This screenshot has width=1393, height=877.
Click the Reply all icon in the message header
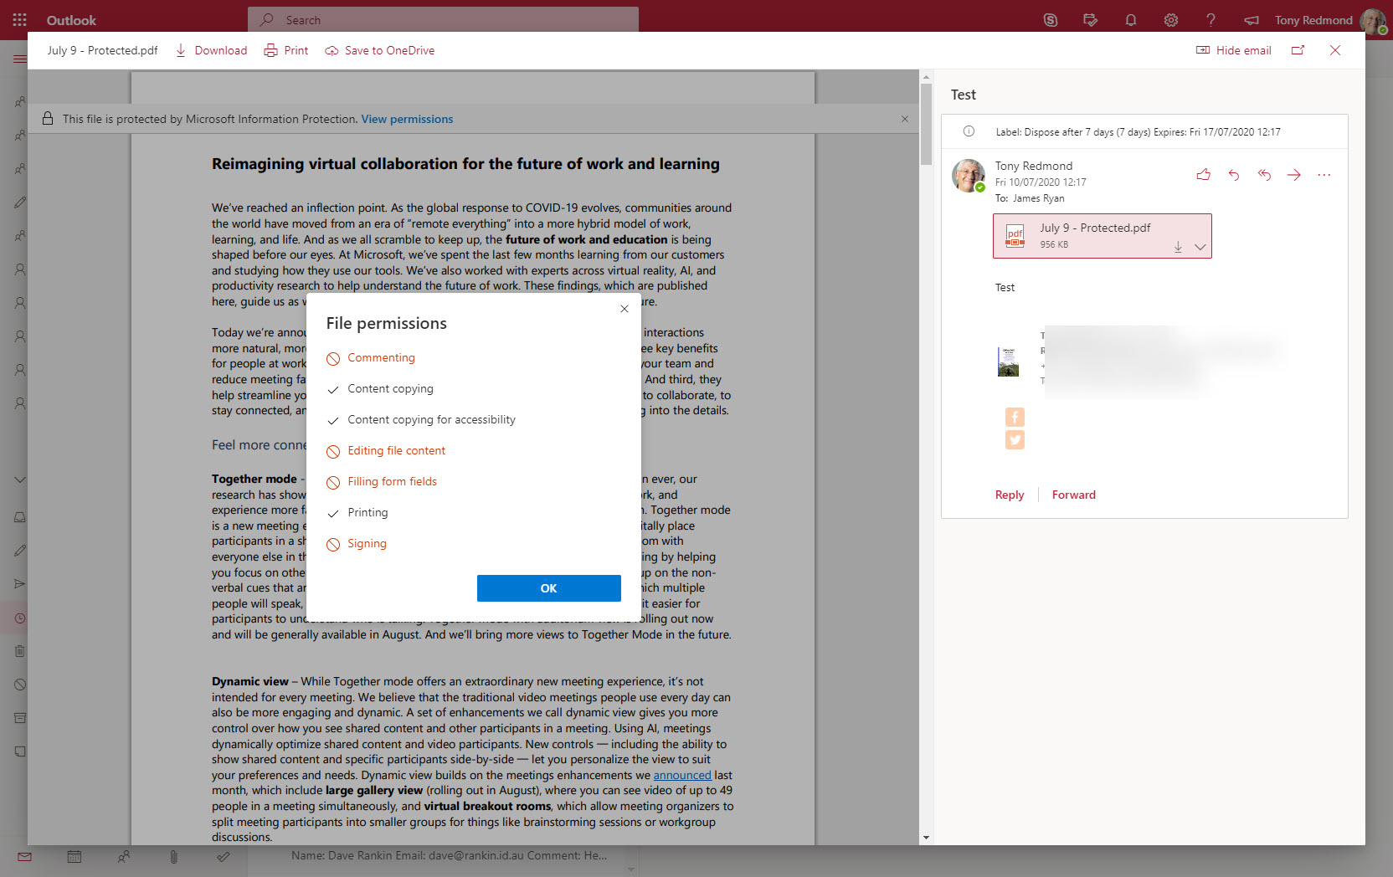pos(1264,175)
